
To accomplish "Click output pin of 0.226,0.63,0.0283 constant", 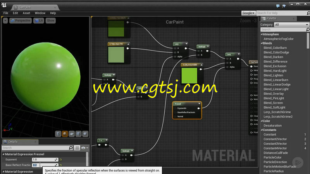I will 201,69.
